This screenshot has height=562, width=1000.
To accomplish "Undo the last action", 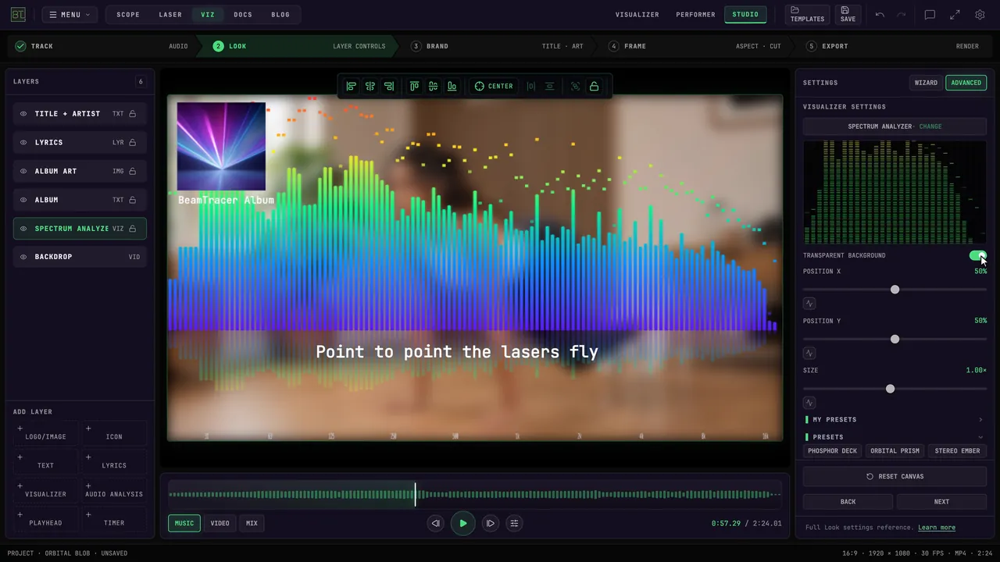I will [880, 15].
